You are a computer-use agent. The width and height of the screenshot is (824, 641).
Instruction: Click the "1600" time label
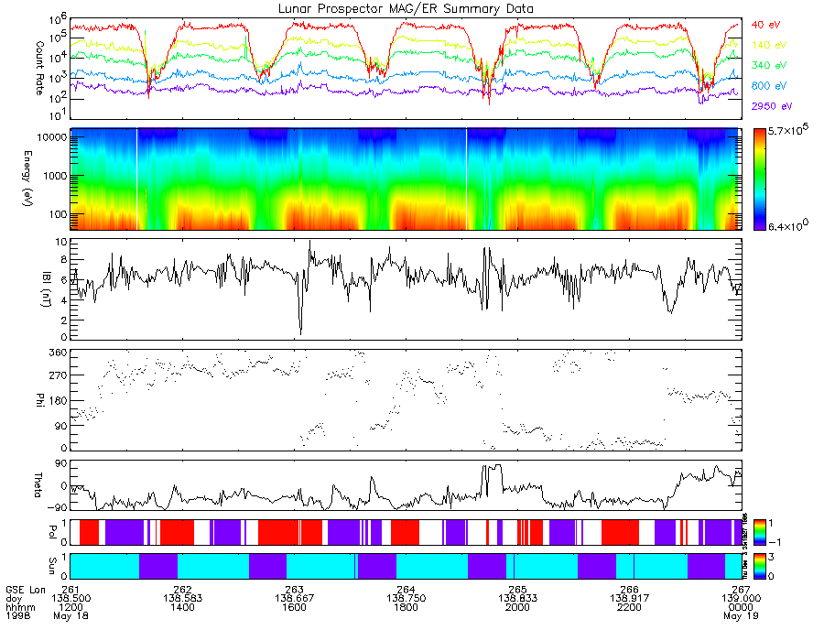coord(294,607)
